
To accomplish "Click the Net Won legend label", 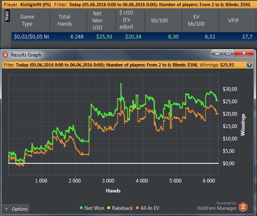I will (x=94, y=208).
